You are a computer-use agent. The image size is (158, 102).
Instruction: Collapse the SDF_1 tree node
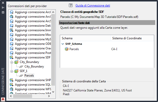point(11,71)
